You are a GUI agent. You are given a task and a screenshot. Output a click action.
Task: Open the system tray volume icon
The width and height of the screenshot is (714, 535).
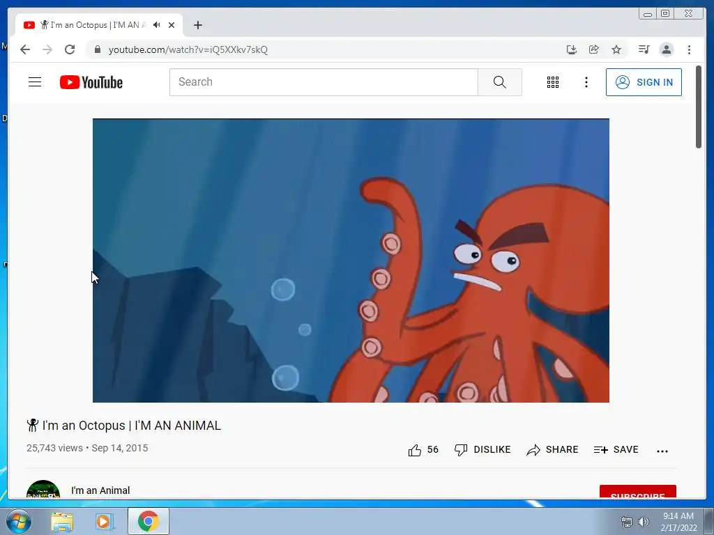click(x=644, y=522)
